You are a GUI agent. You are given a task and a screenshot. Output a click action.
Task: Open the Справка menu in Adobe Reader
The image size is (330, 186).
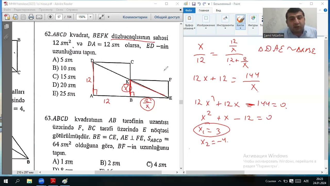tap(72, 10)
